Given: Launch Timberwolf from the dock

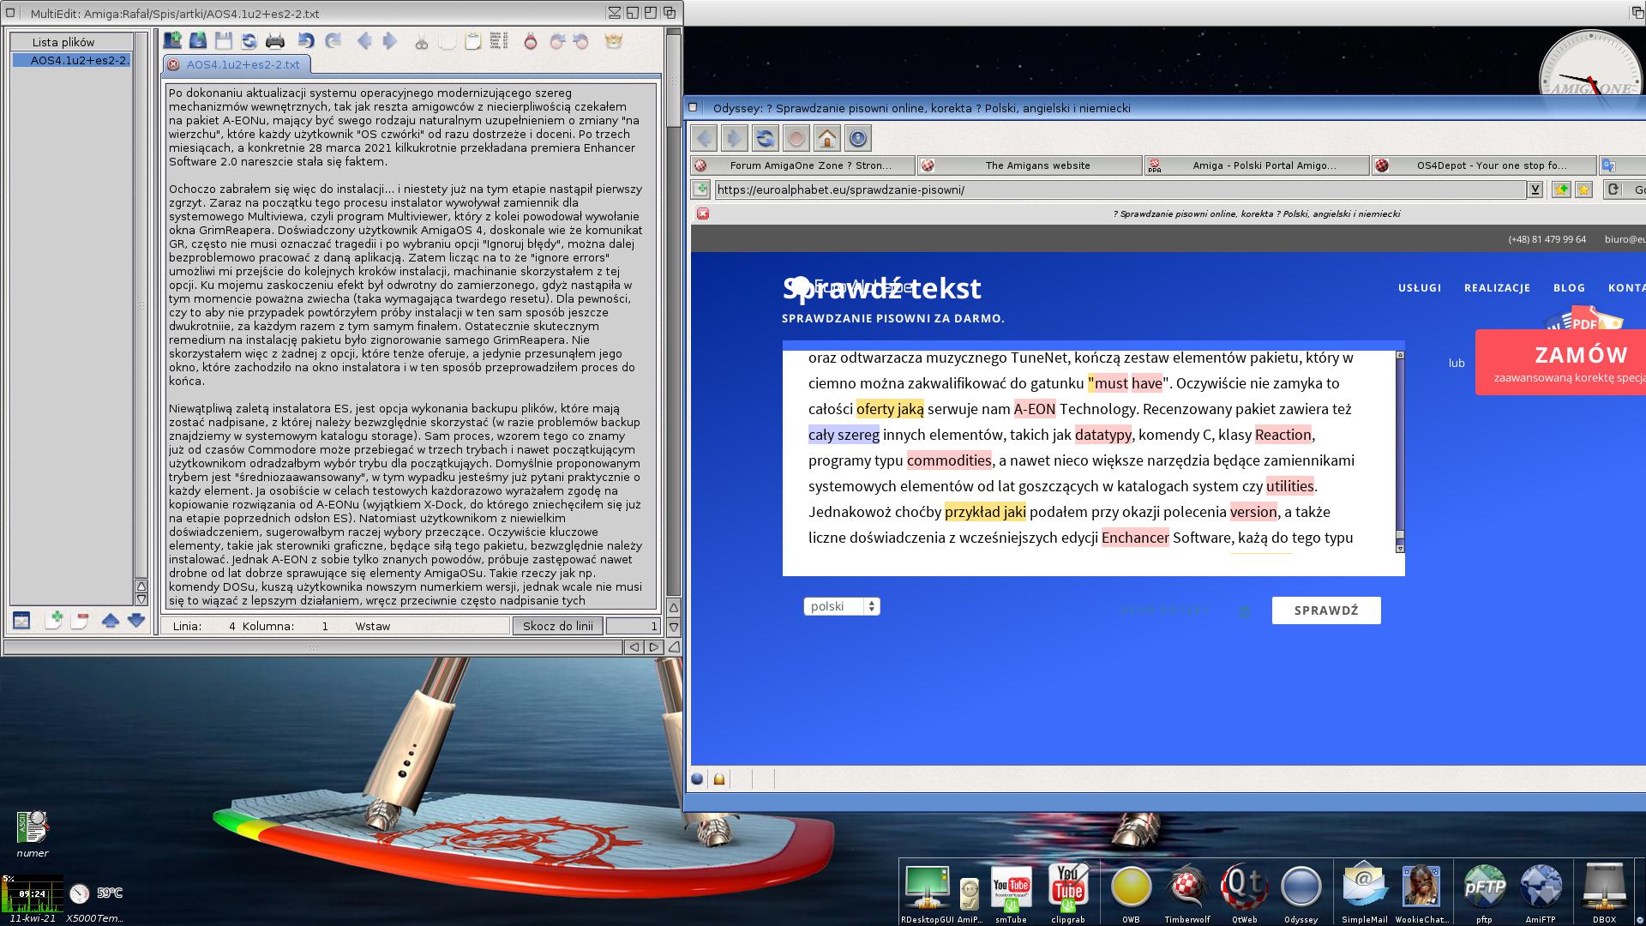Looking at the screenshot, I should pyautogui.click(x=1187, y=891).
